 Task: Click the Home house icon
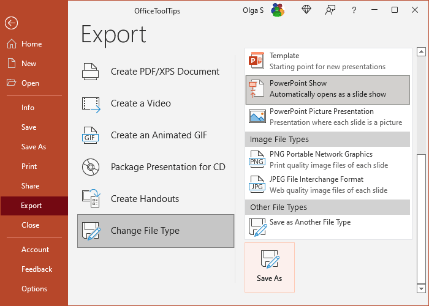12,43
